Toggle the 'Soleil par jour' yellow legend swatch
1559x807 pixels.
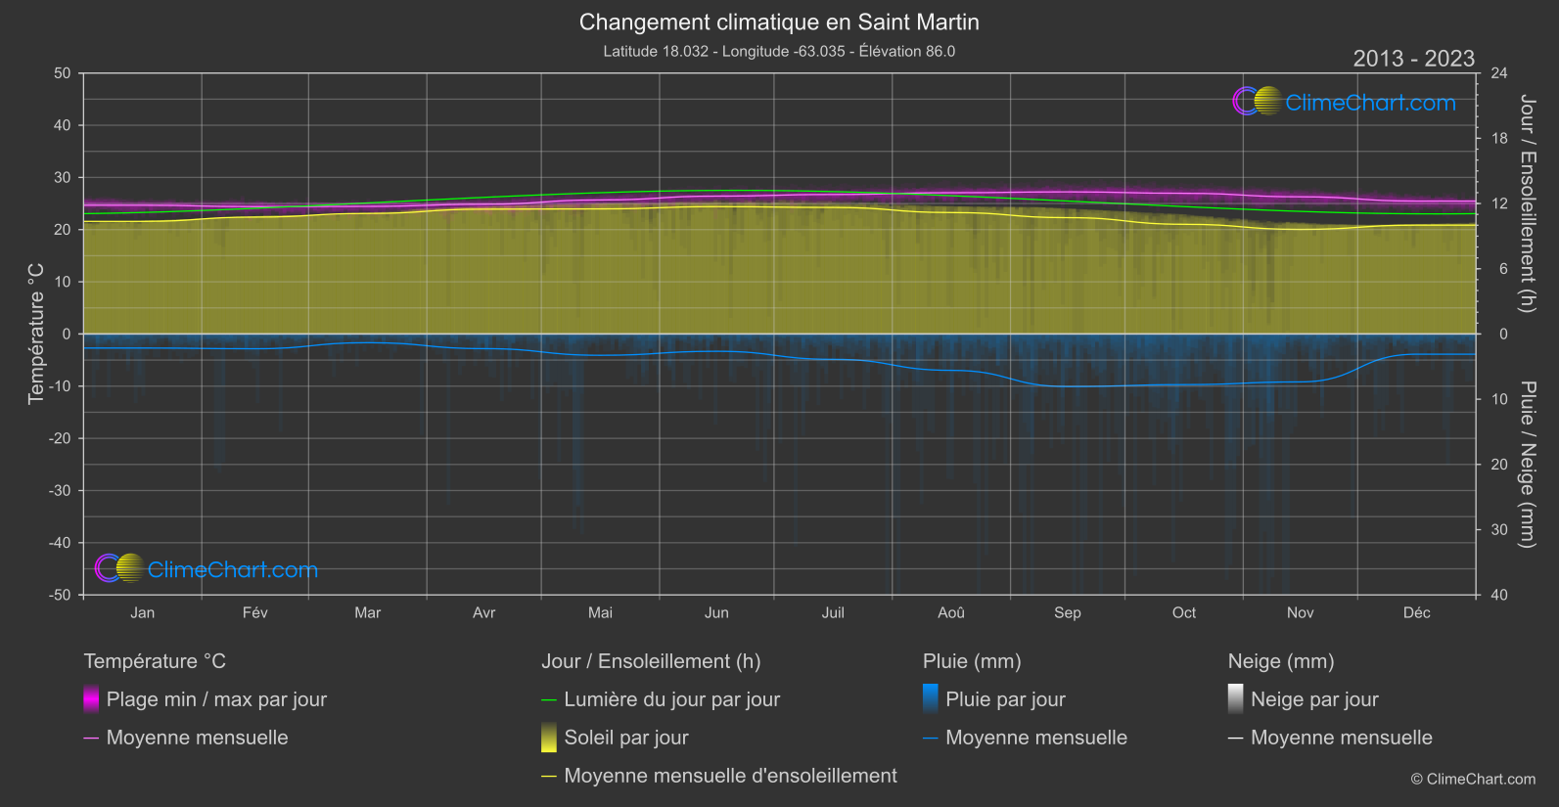pos(549,737)
